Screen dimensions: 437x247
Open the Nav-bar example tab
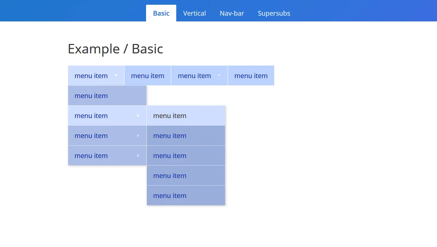point(232,13)
